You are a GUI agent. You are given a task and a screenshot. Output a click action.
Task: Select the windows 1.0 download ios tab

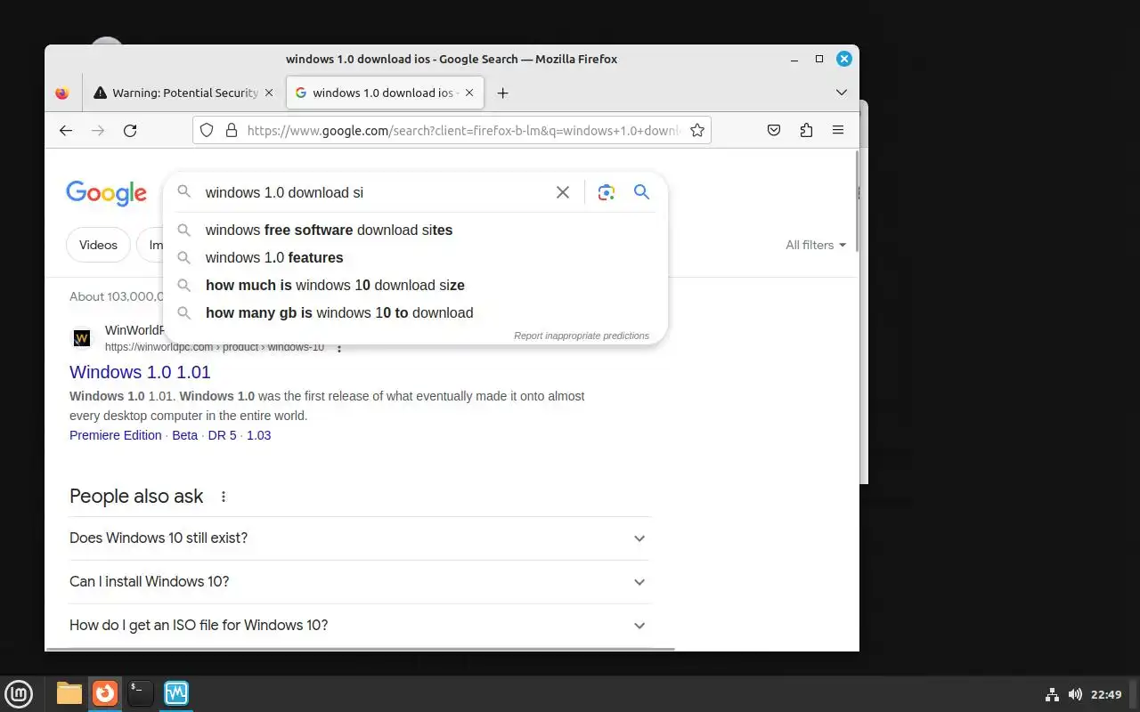click(x=385, y=93)
